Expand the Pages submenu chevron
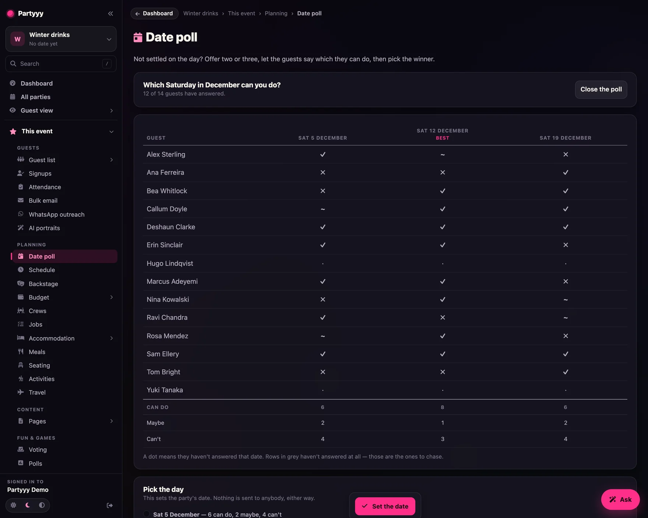648x518 pixels. (112, 421)
